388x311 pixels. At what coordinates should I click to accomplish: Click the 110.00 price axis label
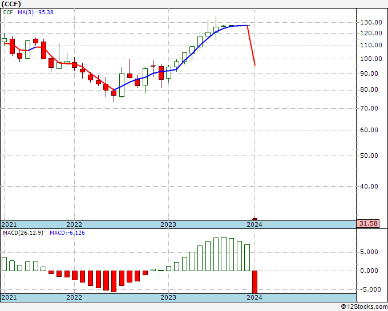(x=371, y=45)
